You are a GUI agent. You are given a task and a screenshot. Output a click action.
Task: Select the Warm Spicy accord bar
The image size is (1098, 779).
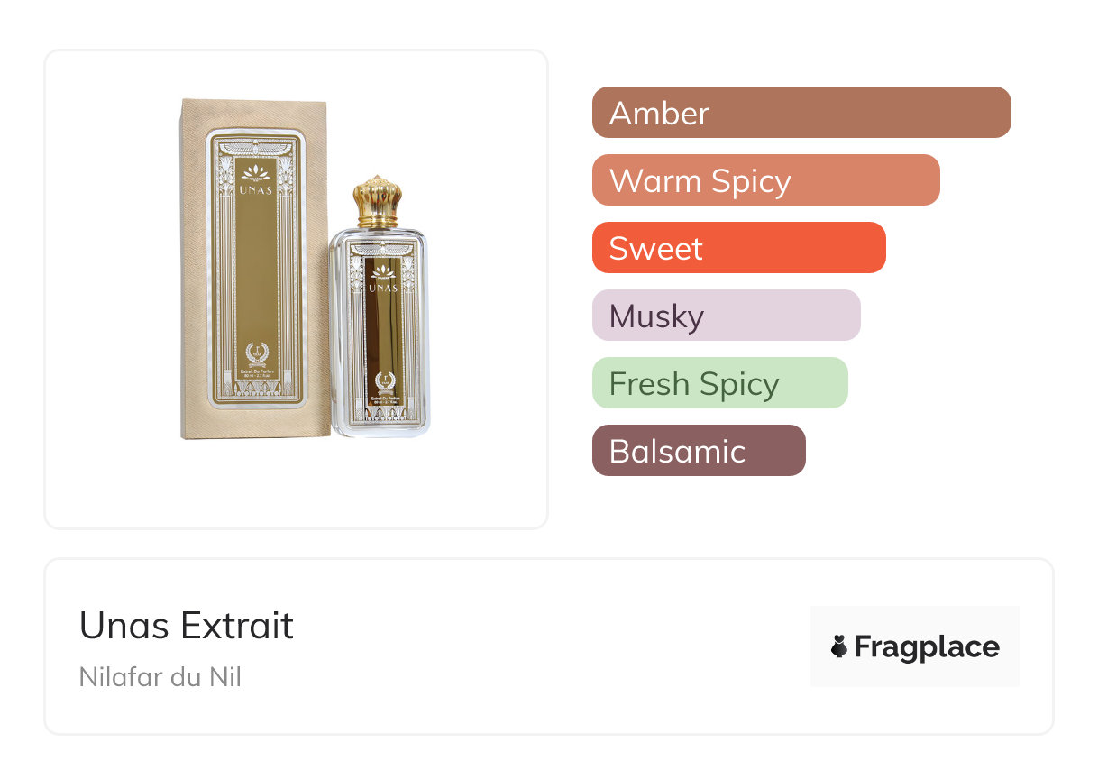tap(765, 180)
